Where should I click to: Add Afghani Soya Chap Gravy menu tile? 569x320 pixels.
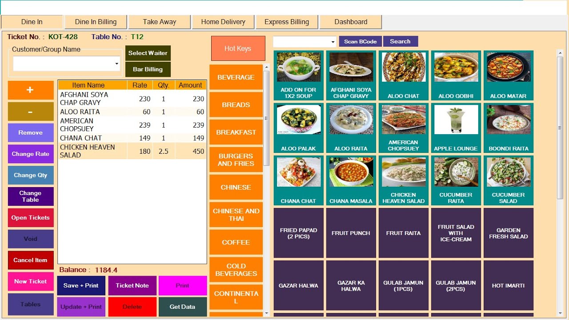(351, 76)
